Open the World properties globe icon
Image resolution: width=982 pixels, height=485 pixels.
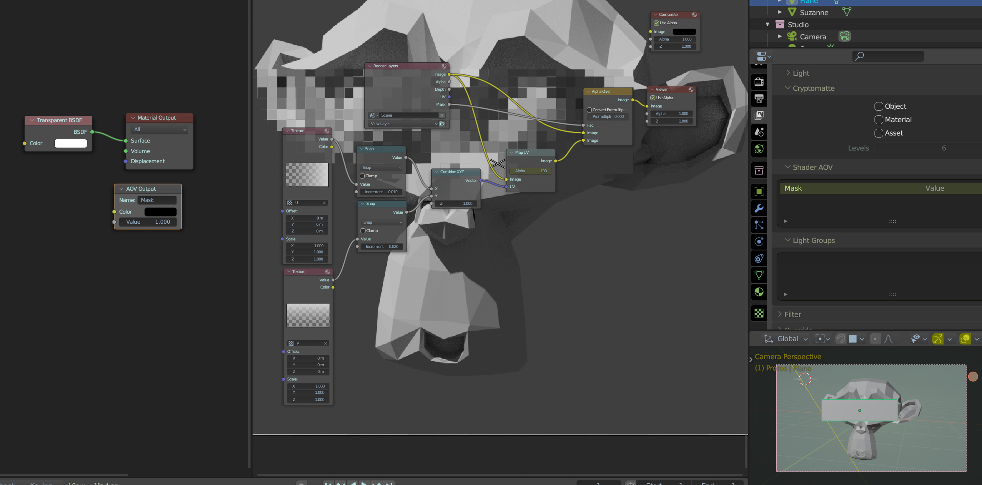(x=759, y=149)
